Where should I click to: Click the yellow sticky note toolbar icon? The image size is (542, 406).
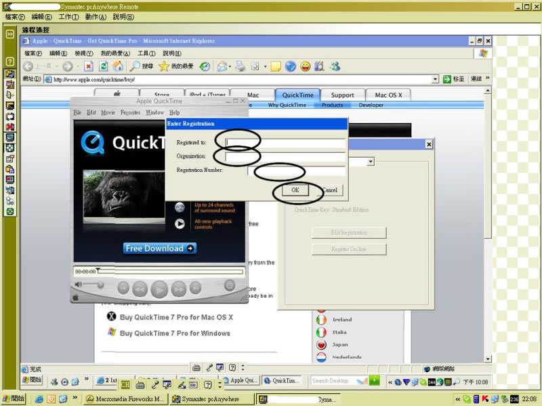[x=276, y=66]
